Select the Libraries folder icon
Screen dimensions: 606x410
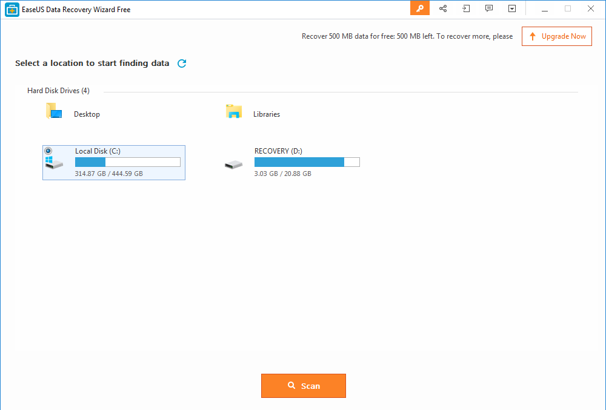[234, 111]
